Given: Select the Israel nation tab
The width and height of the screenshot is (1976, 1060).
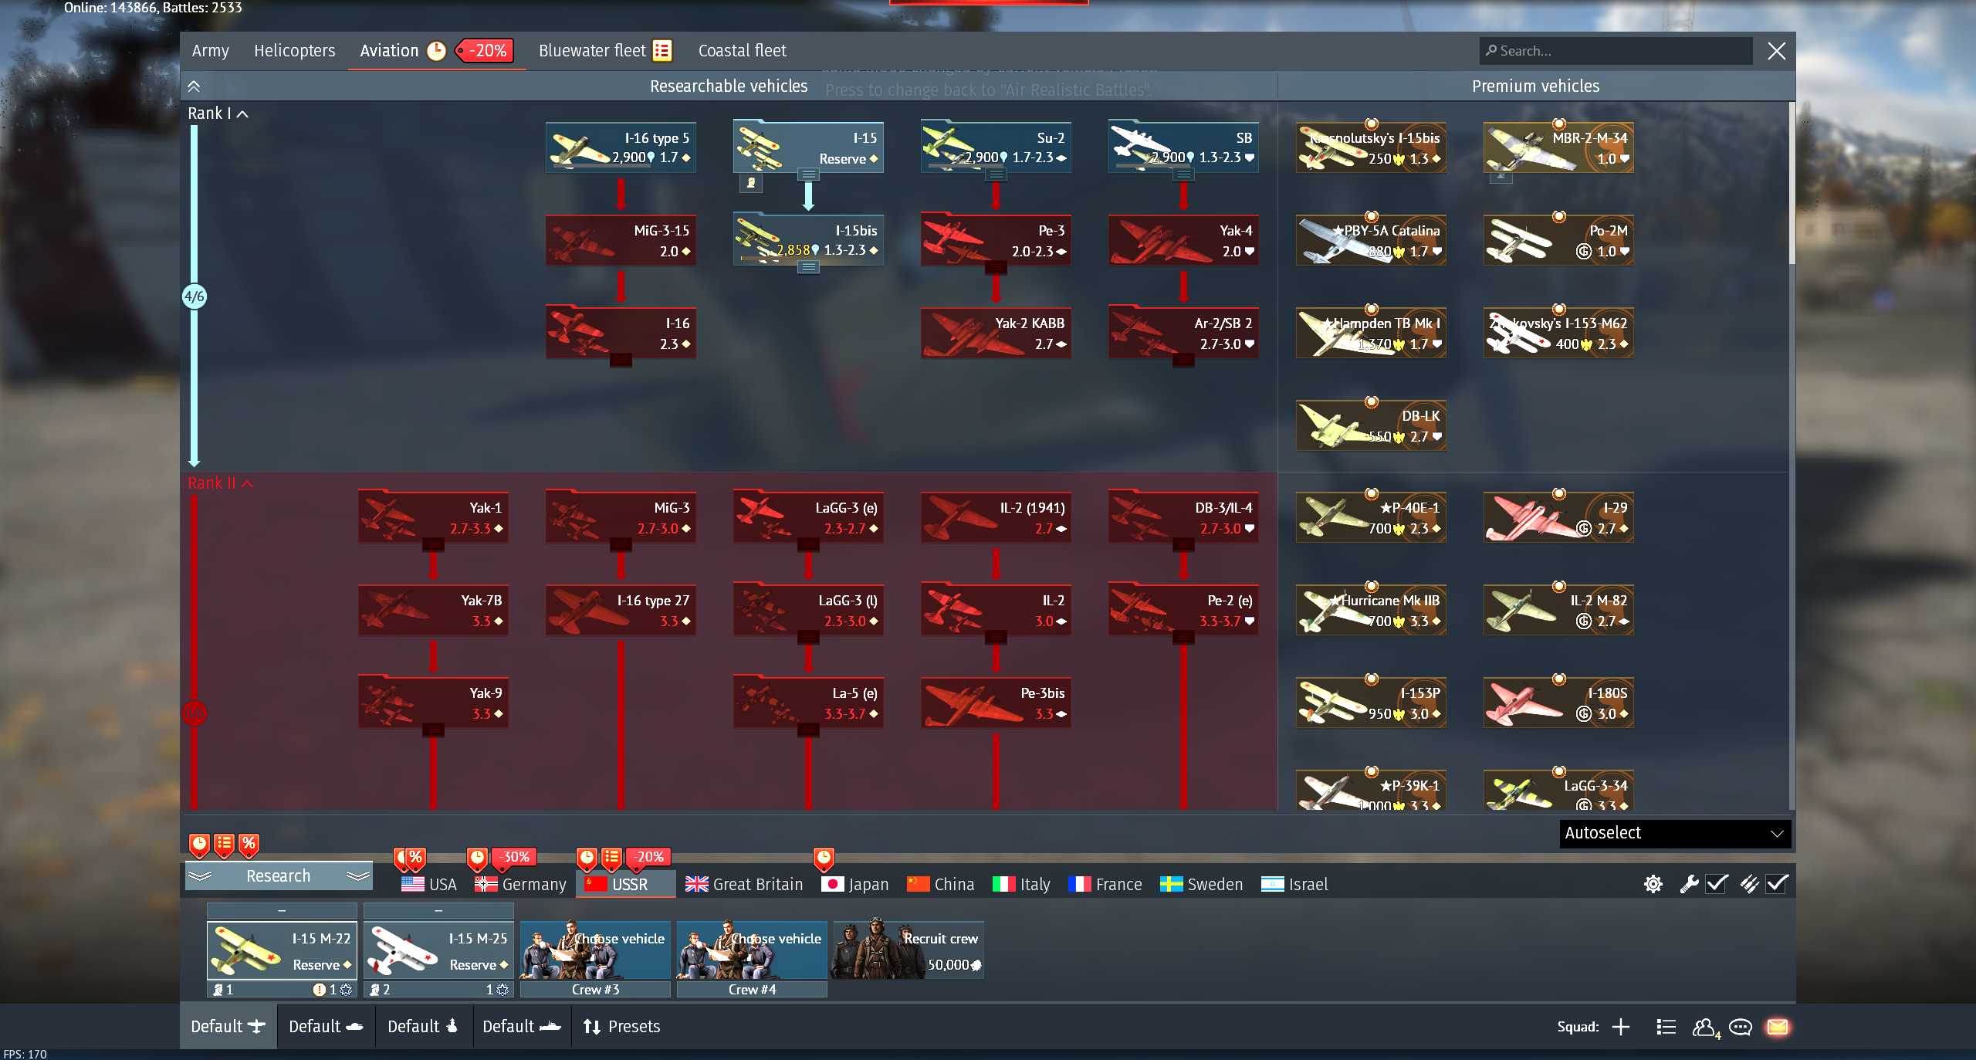Looking at the screenshot, I should click(x=1294, y=884).
